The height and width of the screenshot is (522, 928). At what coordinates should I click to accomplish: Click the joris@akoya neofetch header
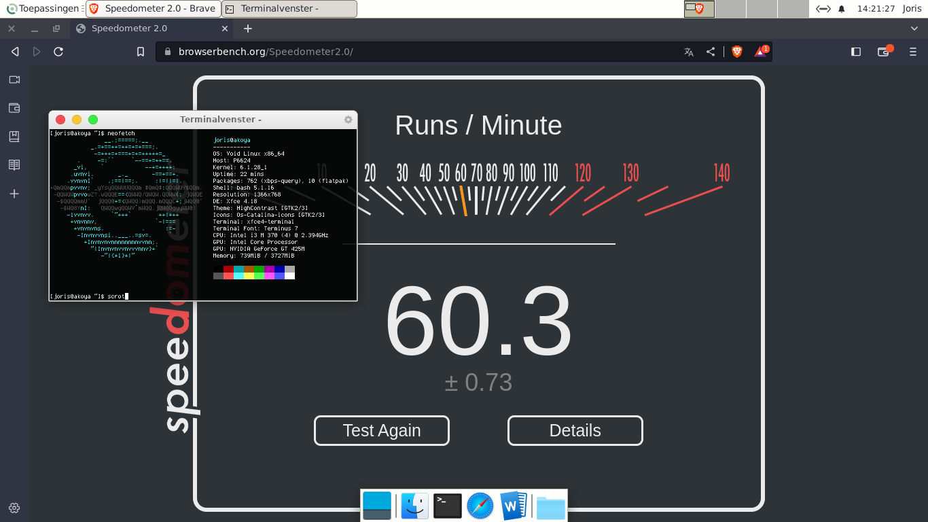click(232, 140)
